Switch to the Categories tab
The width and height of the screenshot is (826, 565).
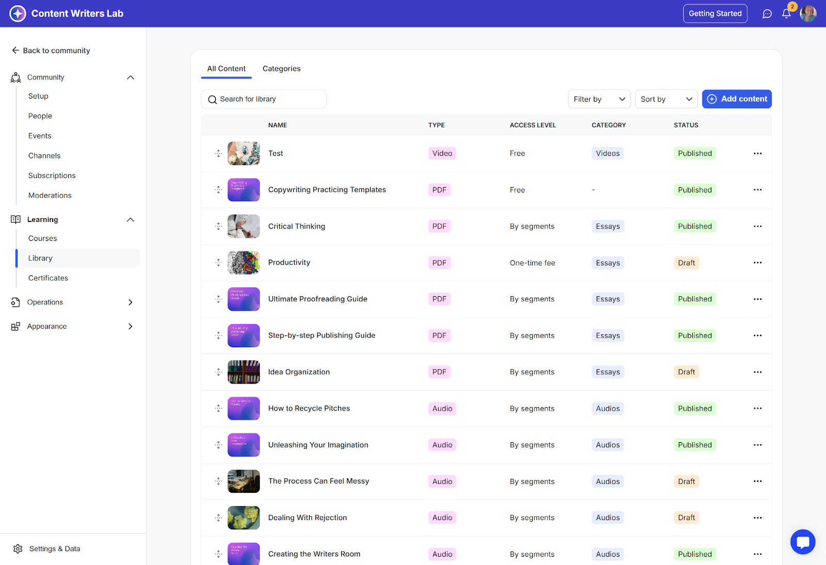(x=281, y=69)
